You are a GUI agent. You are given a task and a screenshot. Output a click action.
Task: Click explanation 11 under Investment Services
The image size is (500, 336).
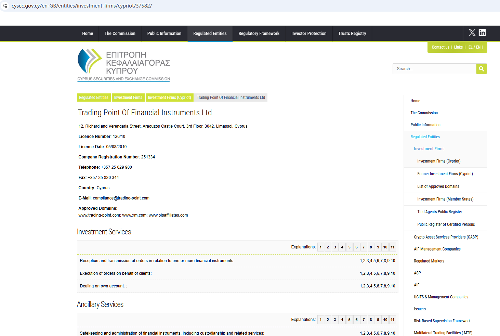point(393,247)
